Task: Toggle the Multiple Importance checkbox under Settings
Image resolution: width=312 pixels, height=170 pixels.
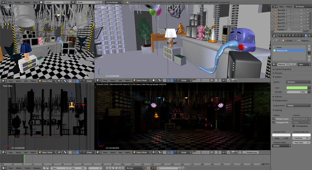Action: pyautogui.click(x=274, y=119)
